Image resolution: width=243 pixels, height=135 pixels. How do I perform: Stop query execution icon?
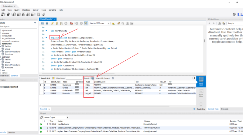click(x=66, y=23)
